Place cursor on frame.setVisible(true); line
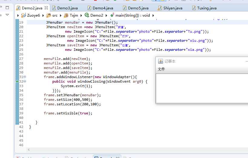Viewport: 248px width, 158px height. click(68, 113)
